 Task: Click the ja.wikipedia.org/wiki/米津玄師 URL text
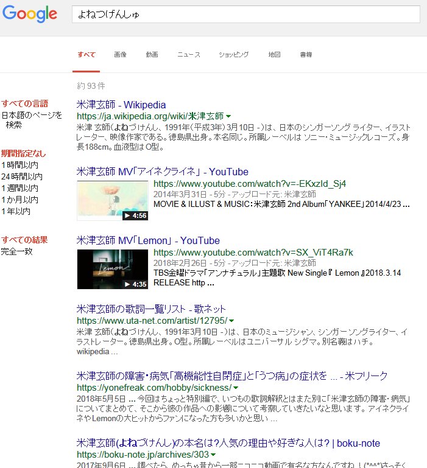pyautogui.click(x=150, y=116)
